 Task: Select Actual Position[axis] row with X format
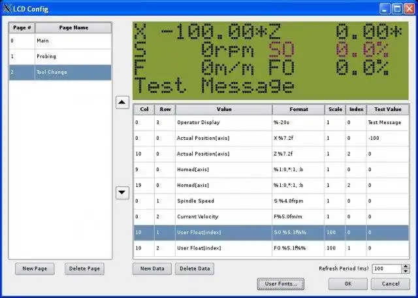click(x=271, y=138)
